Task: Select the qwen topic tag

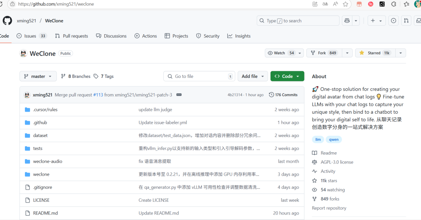Action: 334,139
